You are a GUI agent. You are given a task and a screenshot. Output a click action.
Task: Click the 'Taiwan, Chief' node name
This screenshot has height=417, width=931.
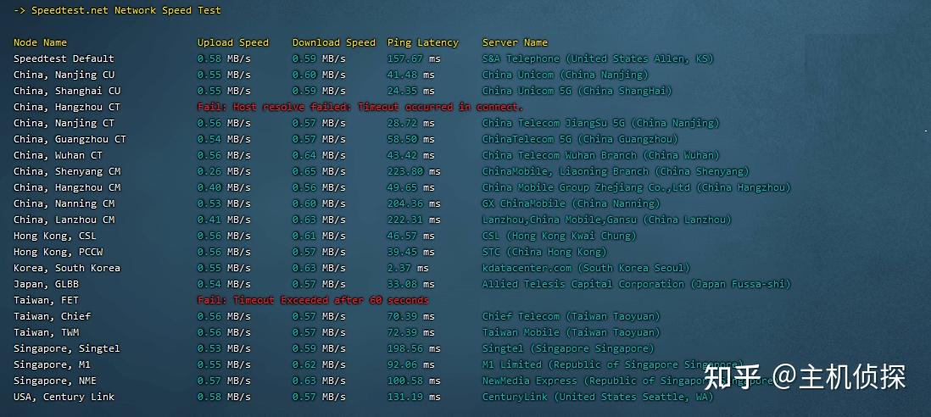coord(52,315)
